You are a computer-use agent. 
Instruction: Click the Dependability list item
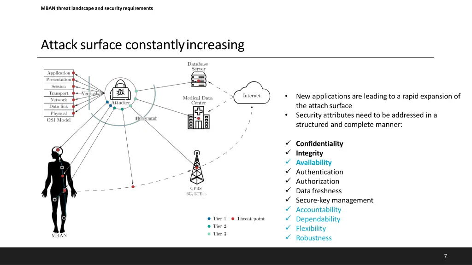318,219
